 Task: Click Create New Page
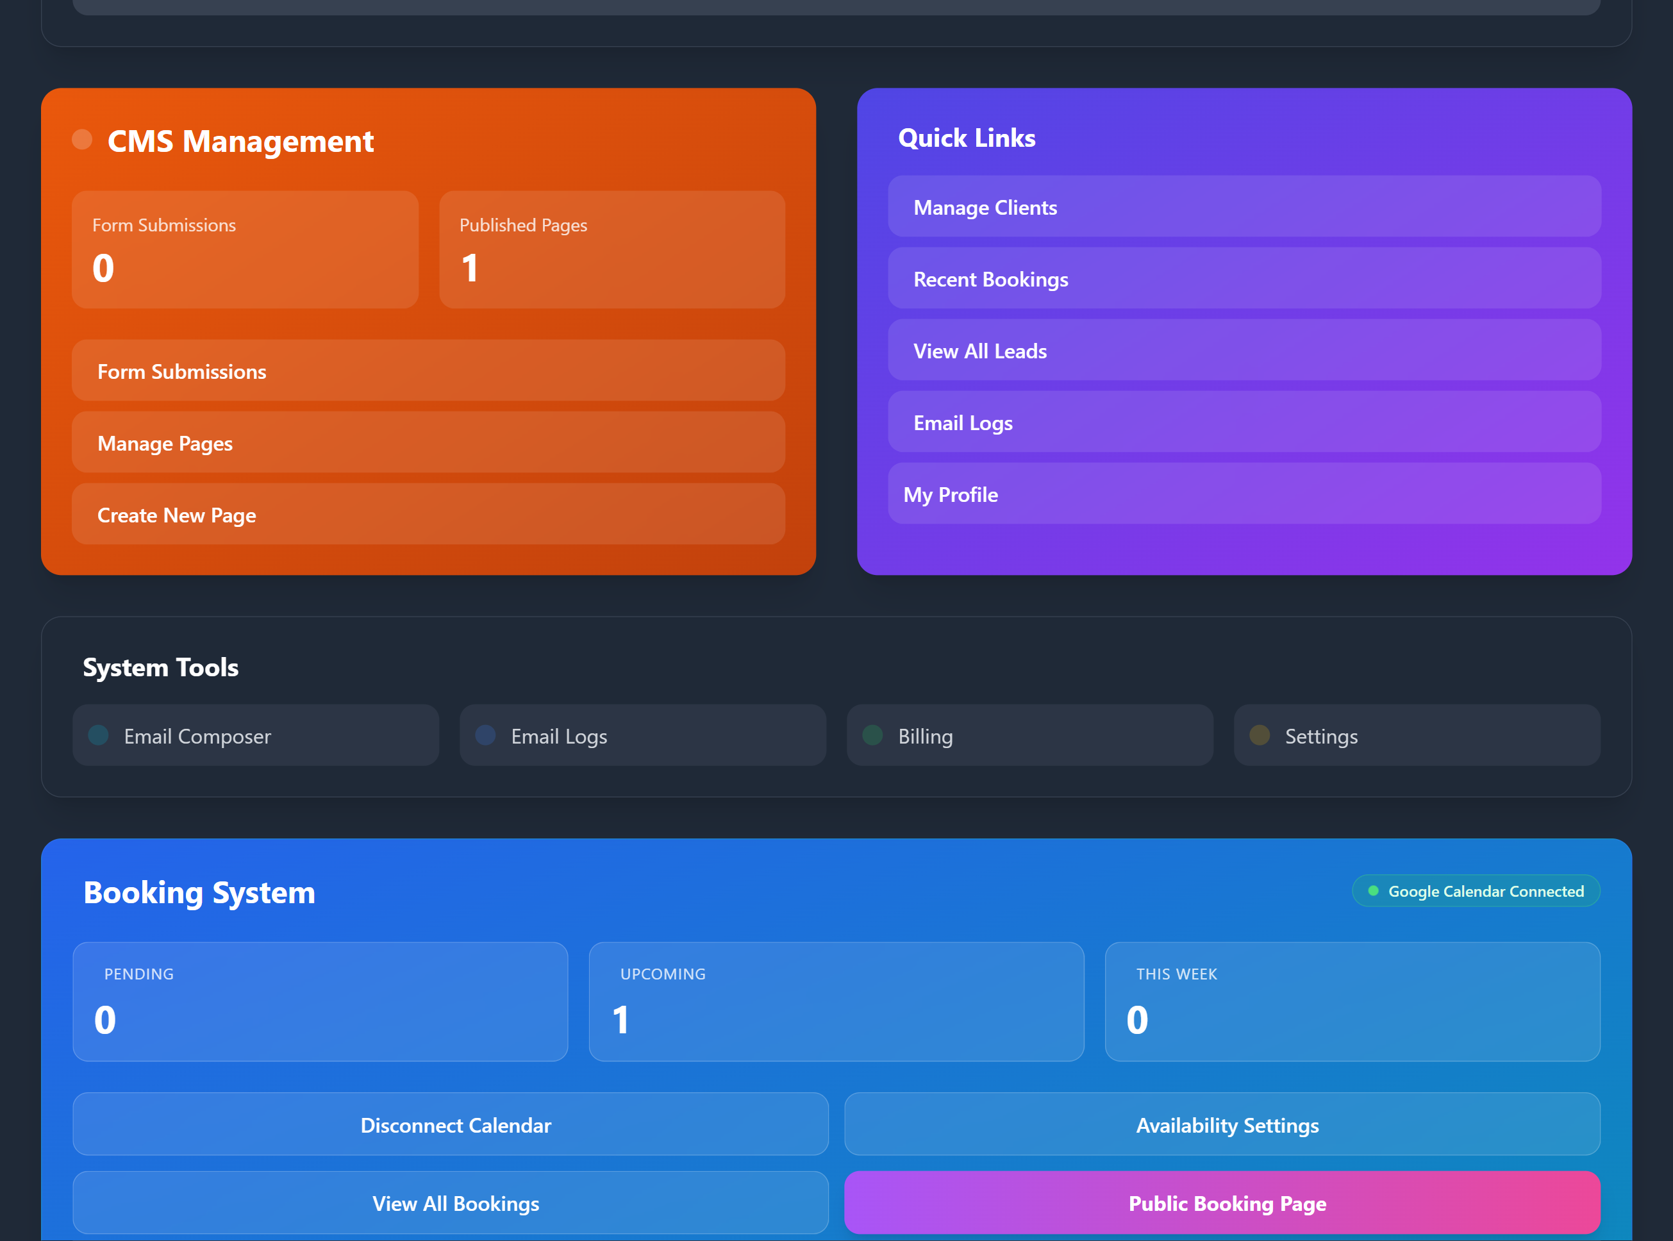(x=428, y=515)
